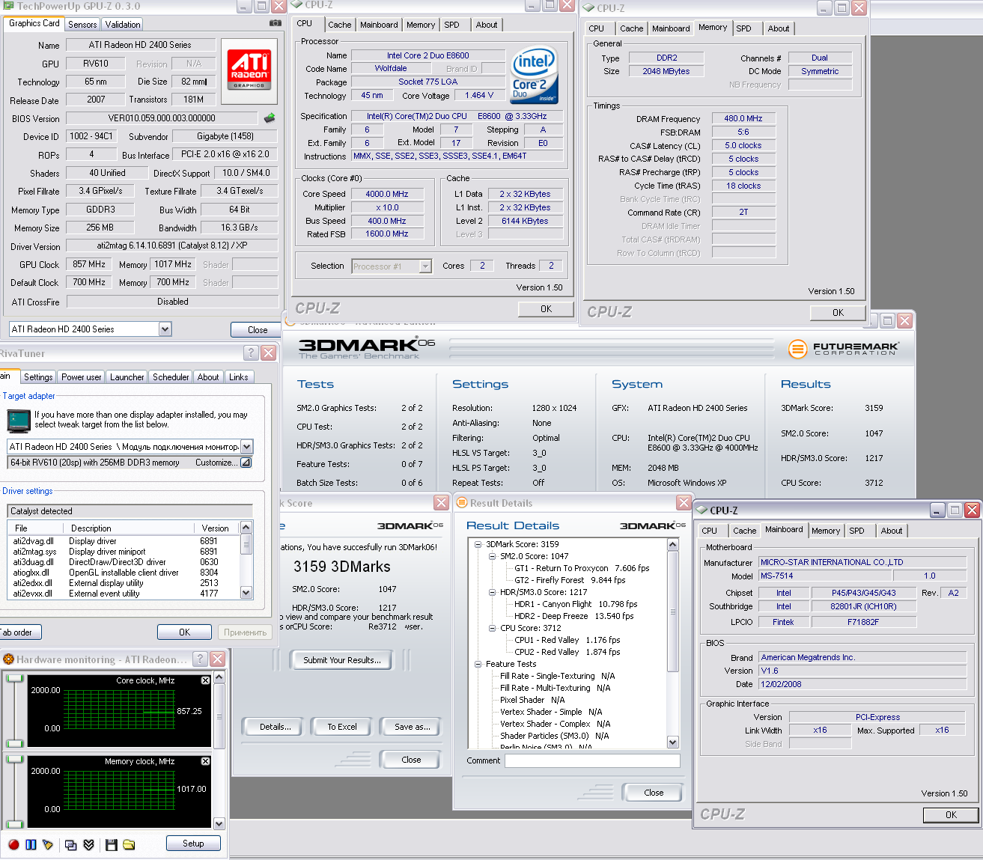
Task: Switch to the Validation tab in GPU-Z
Action: coord(123,25)
